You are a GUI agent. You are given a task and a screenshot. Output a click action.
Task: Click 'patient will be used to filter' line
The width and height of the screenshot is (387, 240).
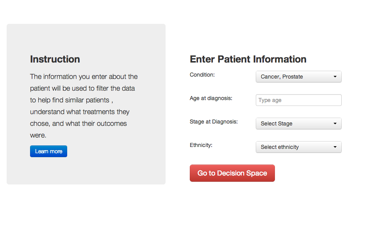click(x=82, y=88)
